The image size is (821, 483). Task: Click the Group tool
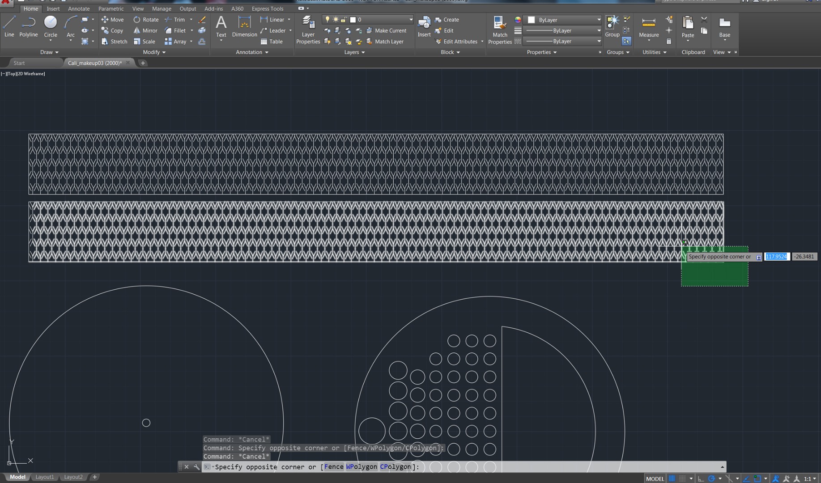pos(612,26)
